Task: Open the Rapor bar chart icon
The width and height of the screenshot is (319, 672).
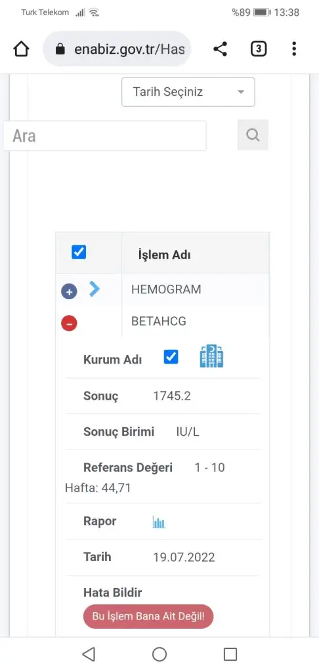Action: point(159,522)
